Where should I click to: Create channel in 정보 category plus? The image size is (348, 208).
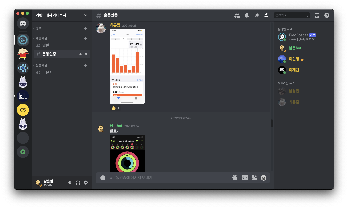pyautogui.click(x=86, y=28)
